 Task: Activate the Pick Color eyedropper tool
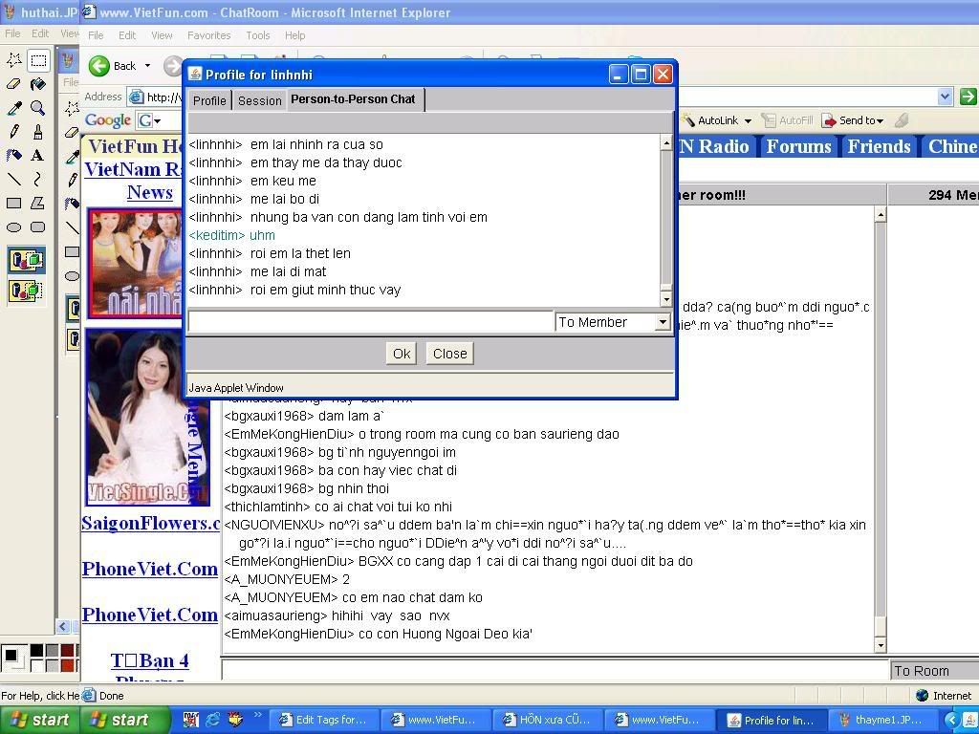pos(13,108)
